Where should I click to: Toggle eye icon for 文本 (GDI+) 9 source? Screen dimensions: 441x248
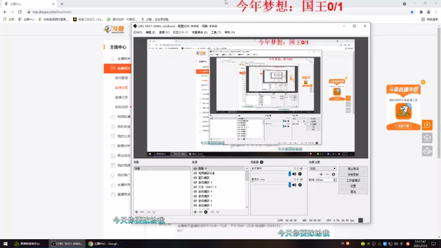point(195,187)
